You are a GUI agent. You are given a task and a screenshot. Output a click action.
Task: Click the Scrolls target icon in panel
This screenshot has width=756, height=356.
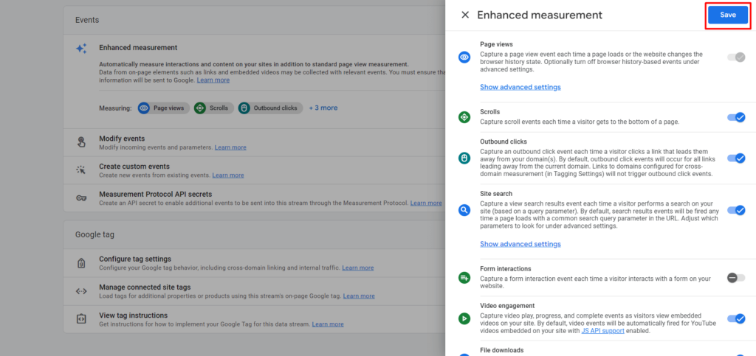[464, 117]
